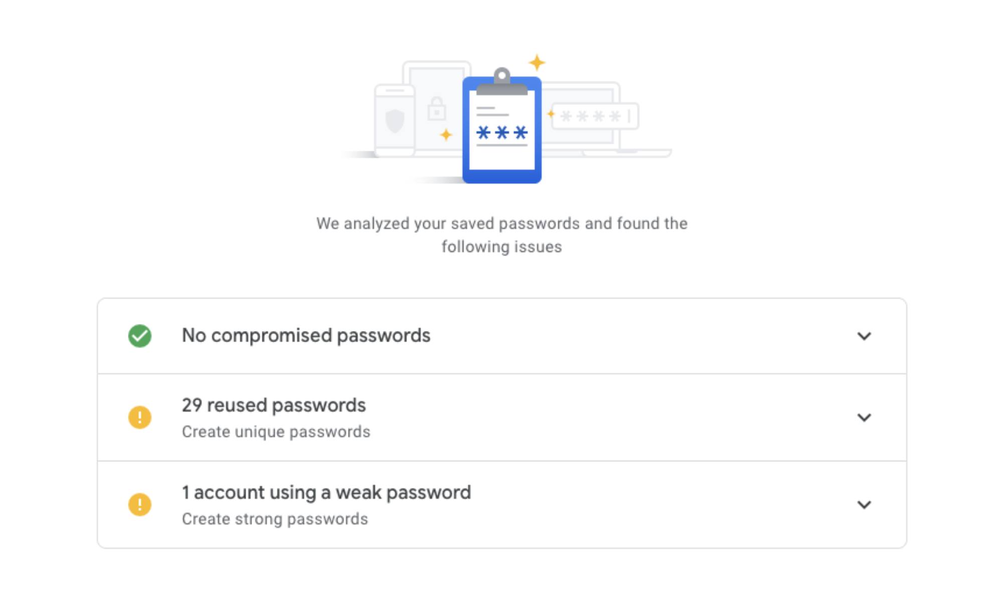
Task: Click the analyzed passwords summary text
Action: coord(501,235)
